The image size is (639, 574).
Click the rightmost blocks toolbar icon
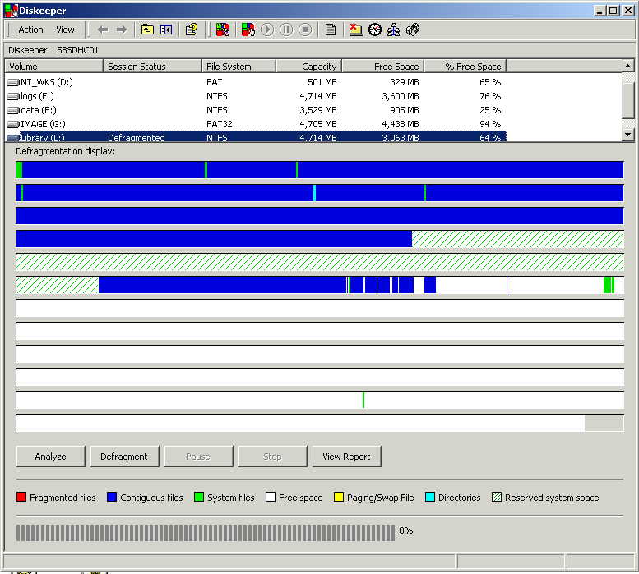tap(413, 30)
